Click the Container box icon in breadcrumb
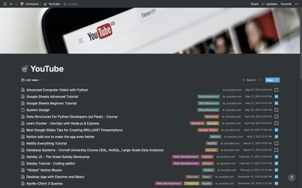 [22, 4]
